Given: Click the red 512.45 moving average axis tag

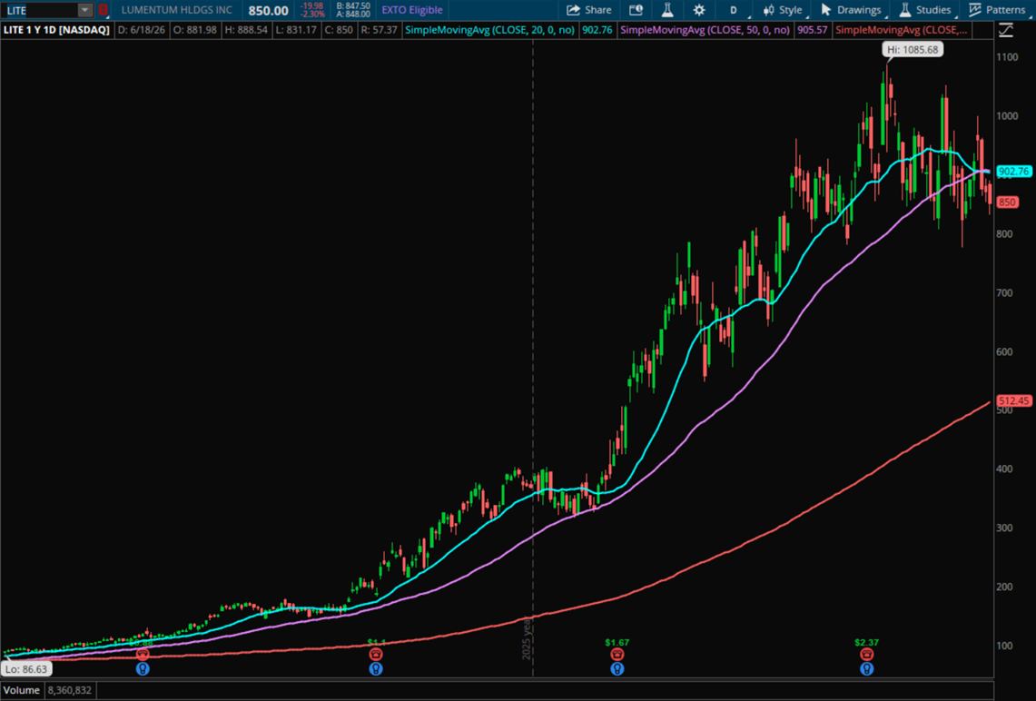Looking at the screenshot, I should 1013,401.
